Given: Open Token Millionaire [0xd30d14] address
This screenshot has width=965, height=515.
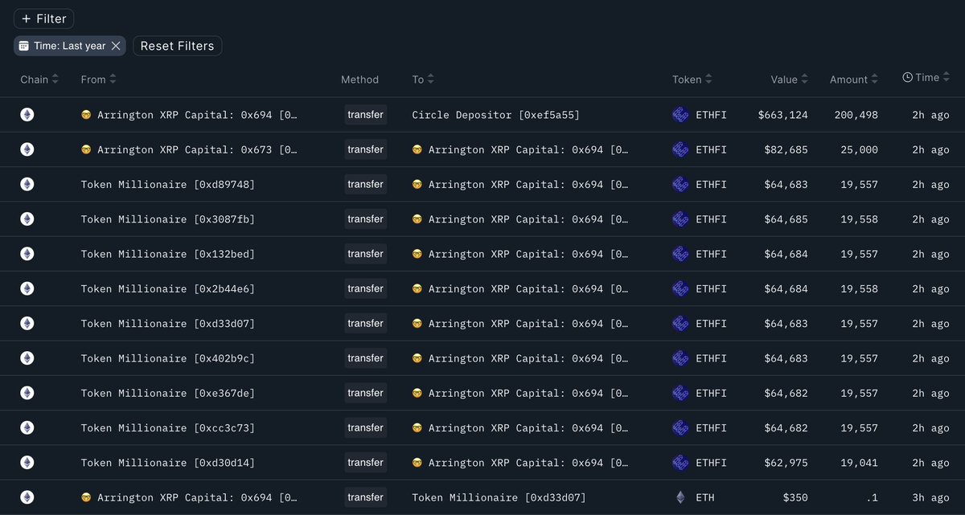Looking at the screenshot, I should (168, 463).
